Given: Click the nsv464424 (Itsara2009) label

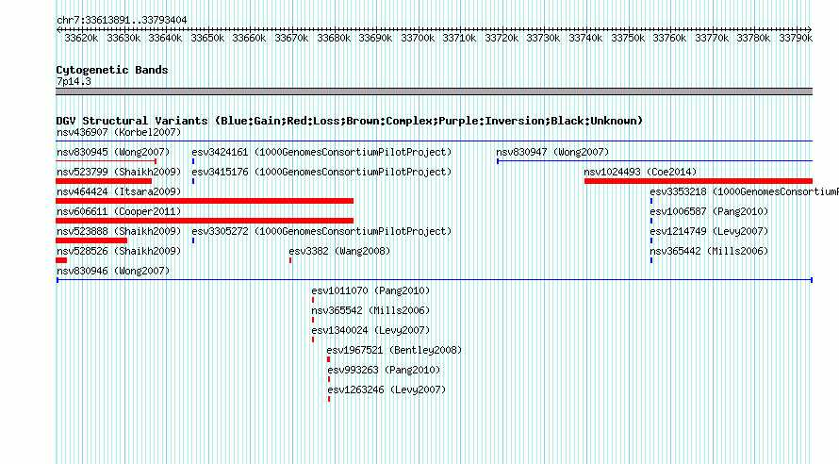Looking at the screenshot, I should tap(119, 191).
